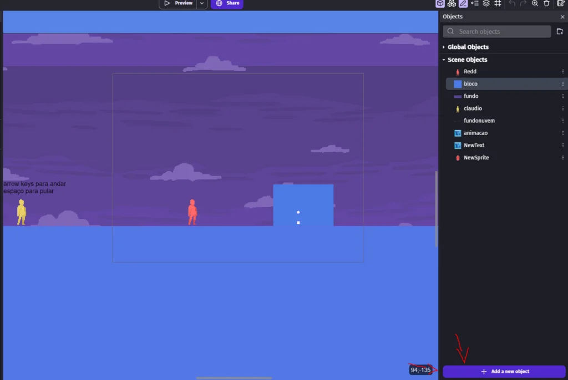568x380 pixels.
Task: Click the blue bloco object thumbnail
Action: click(x=457, y=83)
